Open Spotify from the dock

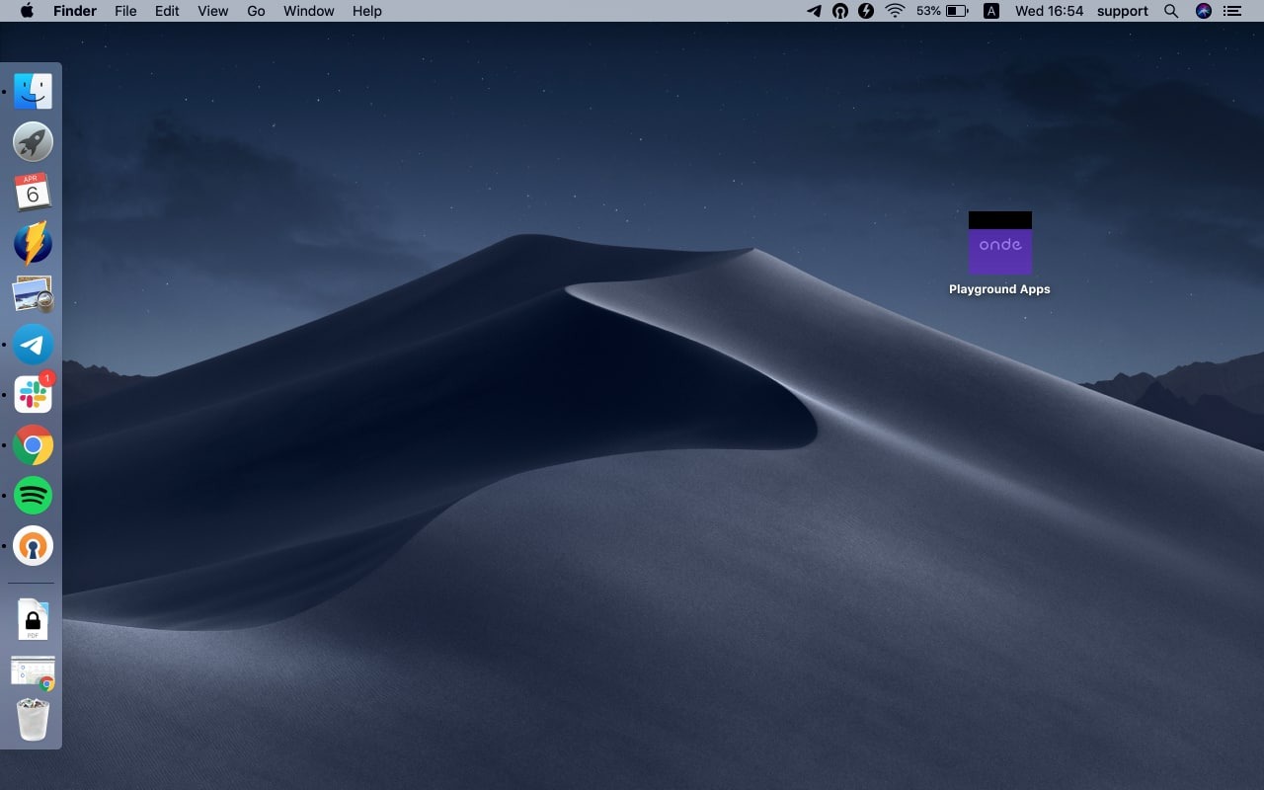(x=33, y=496)
